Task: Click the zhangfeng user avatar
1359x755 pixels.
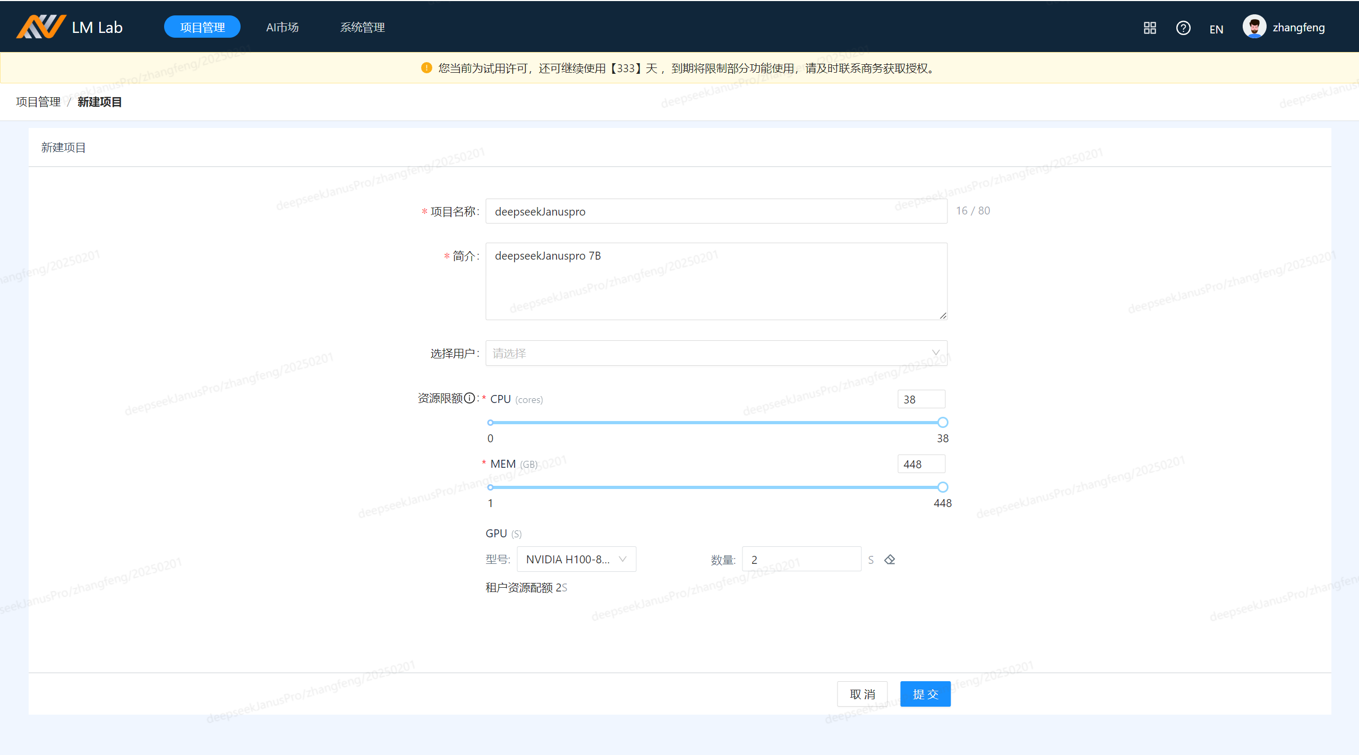Action: (1254, 27)
